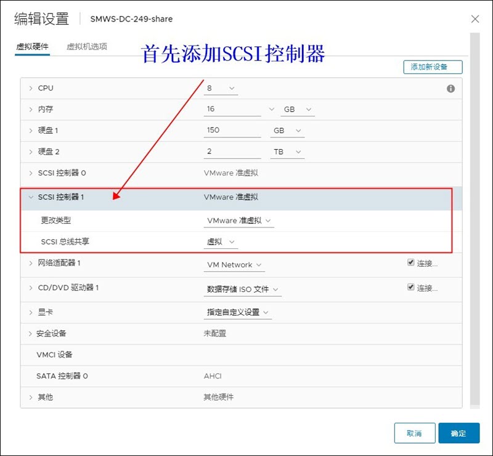Viewport: 493px width, 456px height.
Task: Click the 取消 button
Action: pos(414,433)
